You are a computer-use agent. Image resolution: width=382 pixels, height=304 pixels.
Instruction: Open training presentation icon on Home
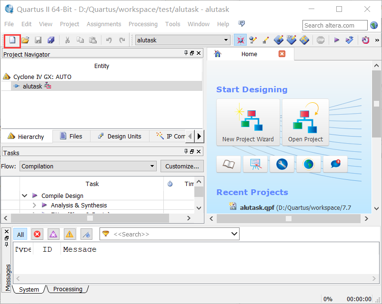[x=255, y=164]
